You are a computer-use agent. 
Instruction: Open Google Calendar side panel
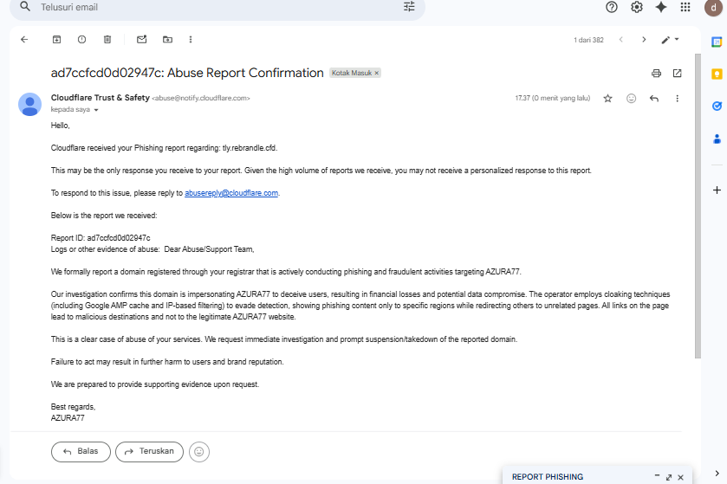click(x=717, y=42)
